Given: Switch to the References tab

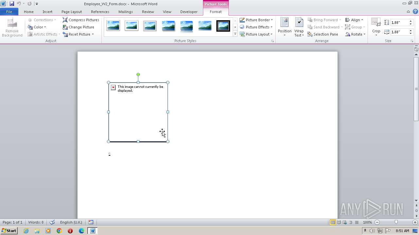Looking at the screenshot, I should click(x=100, y=12).
